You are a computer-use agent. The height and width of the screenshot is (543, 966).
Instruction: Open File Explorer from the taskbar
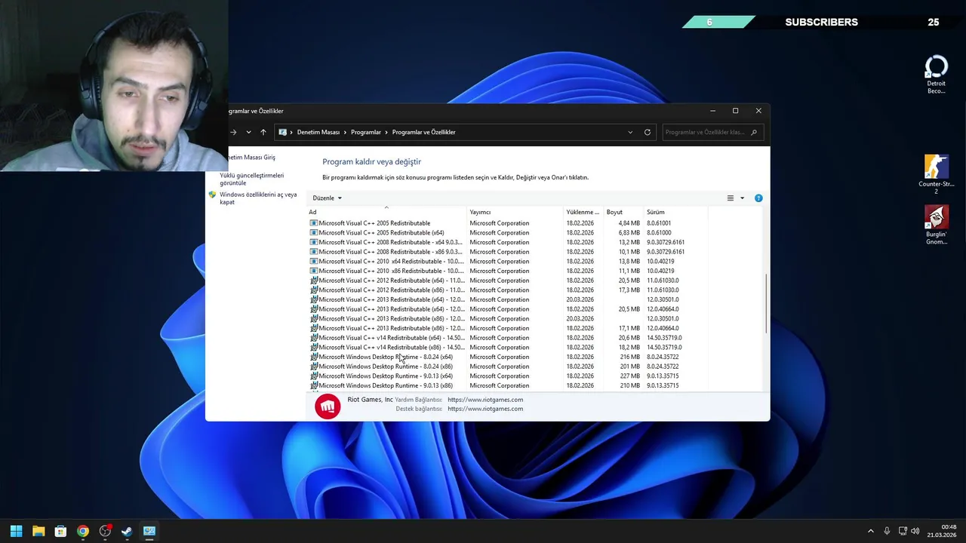click(38, 531)
